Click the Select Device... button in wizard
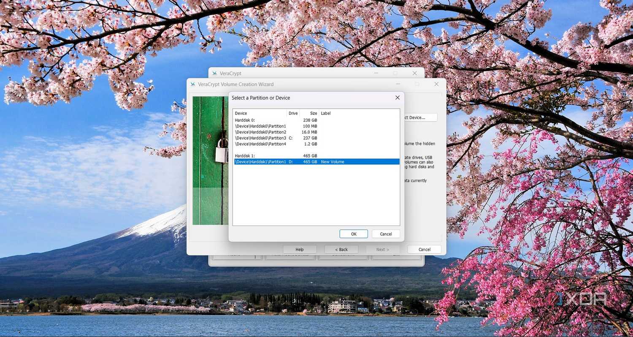This screenshot has width=633, height=337. [421, 117]
